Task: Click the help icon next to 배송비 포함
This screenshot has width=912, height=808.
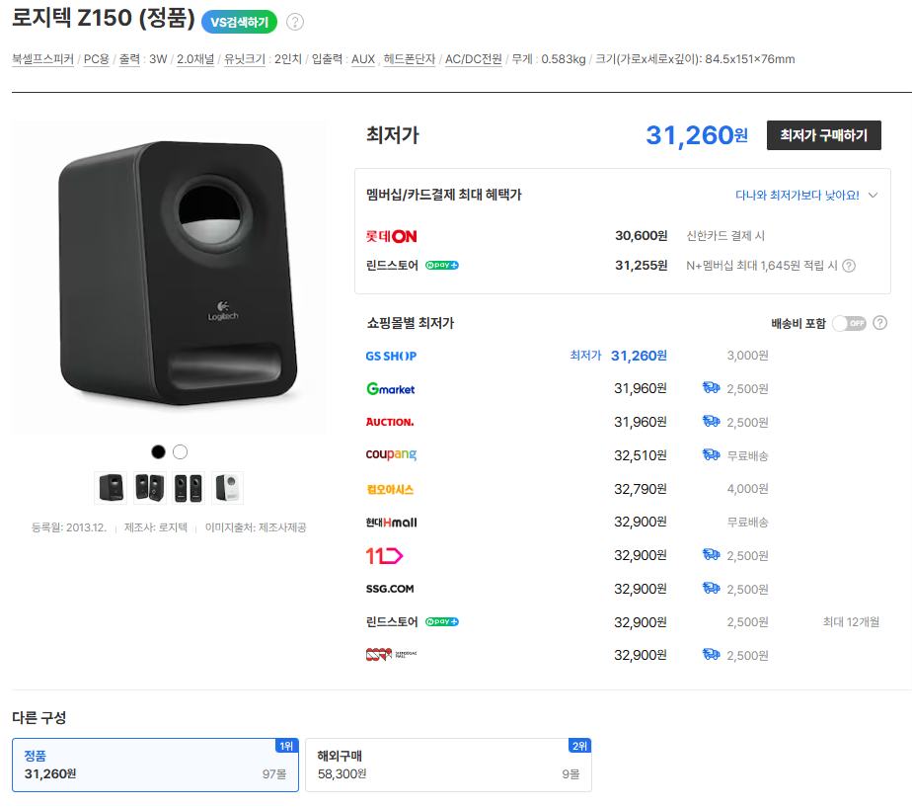Action: pyautogui.click(x=880, y=323)
